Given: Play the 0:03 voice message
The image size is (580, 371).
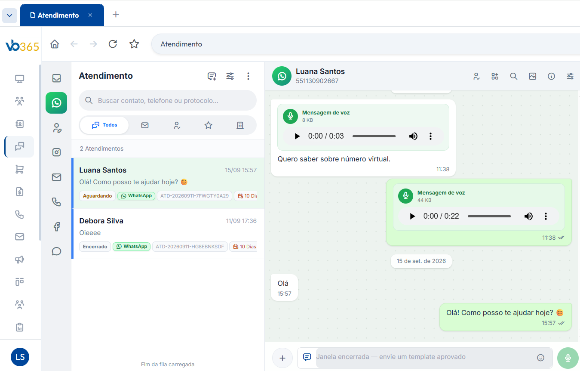Looking at the screenshot, I should tap(297, 136).
